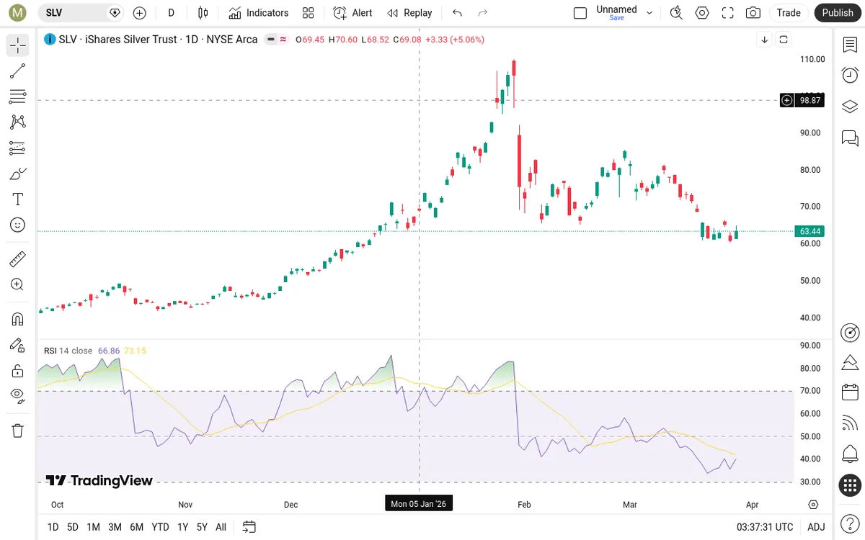The image size is (865, 540).
Task: Select the 3M time range
Action: (115, 527)
